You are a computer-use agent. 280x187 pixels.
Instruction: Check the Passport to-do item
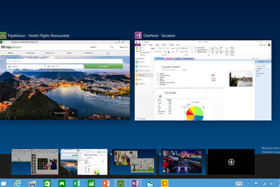[x=158, y=73]
